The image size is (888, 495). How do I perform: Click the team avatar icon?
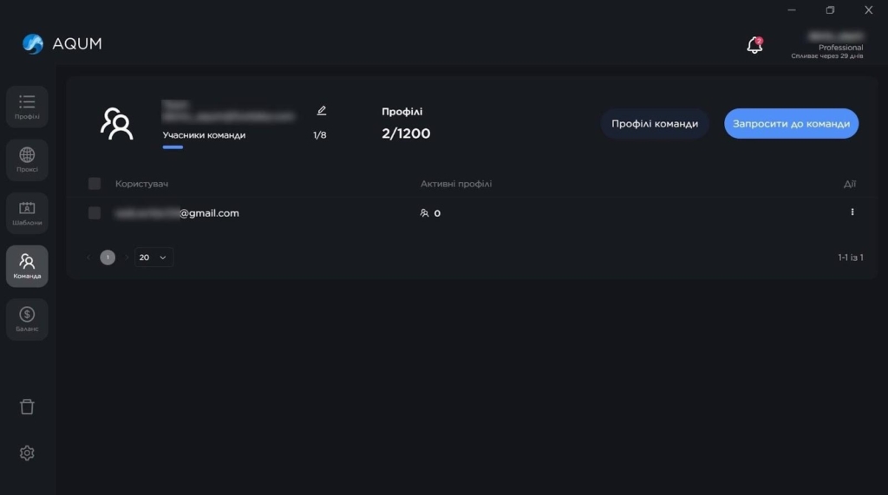116,124
